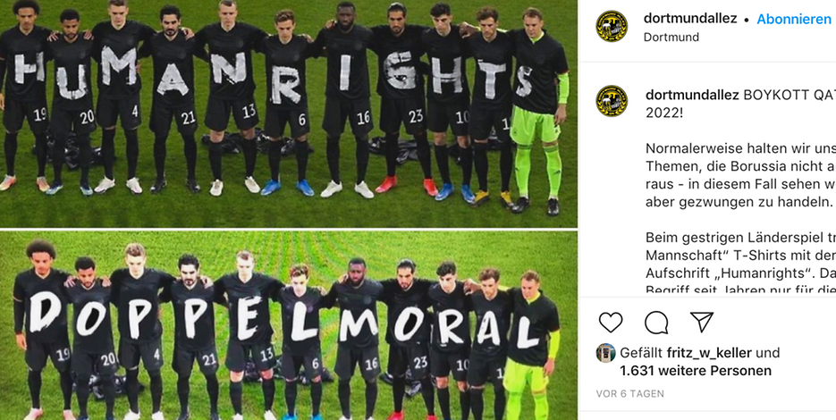Click the VOR 6 TAGEN timestamp
Viewport: 836px width, 420px height.
pos(630,394)
